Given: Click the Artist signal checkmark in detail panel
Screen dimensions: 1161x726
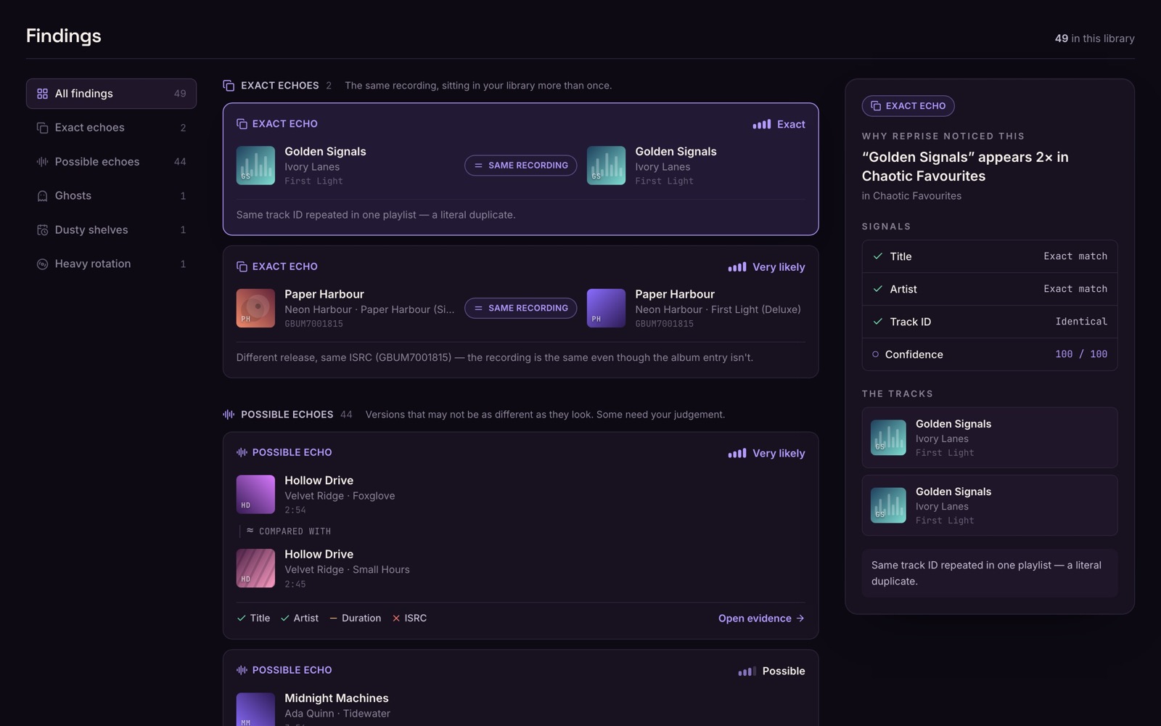Looking at the screenshot, I should (x=878, y=289).
